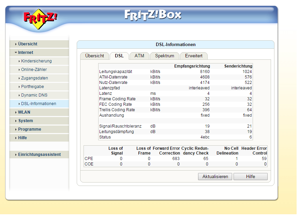This screenshot has height=218, width=299.
Task: Open Portfreigabe page
Action: (32, 87)
